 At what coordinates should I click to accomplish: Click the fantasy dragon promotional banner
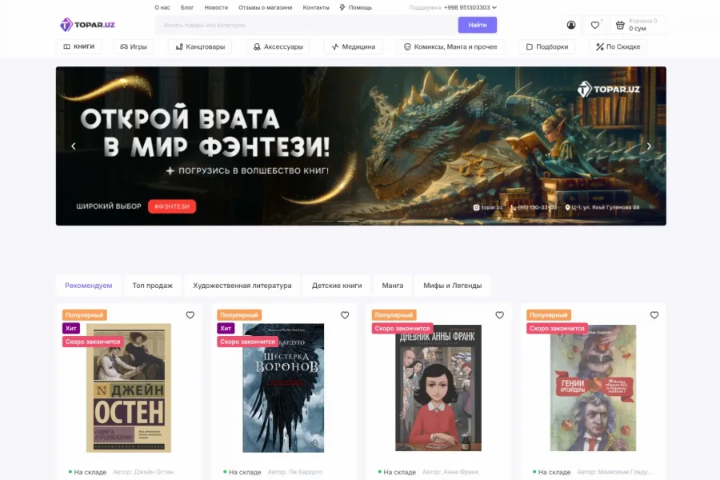361,146
